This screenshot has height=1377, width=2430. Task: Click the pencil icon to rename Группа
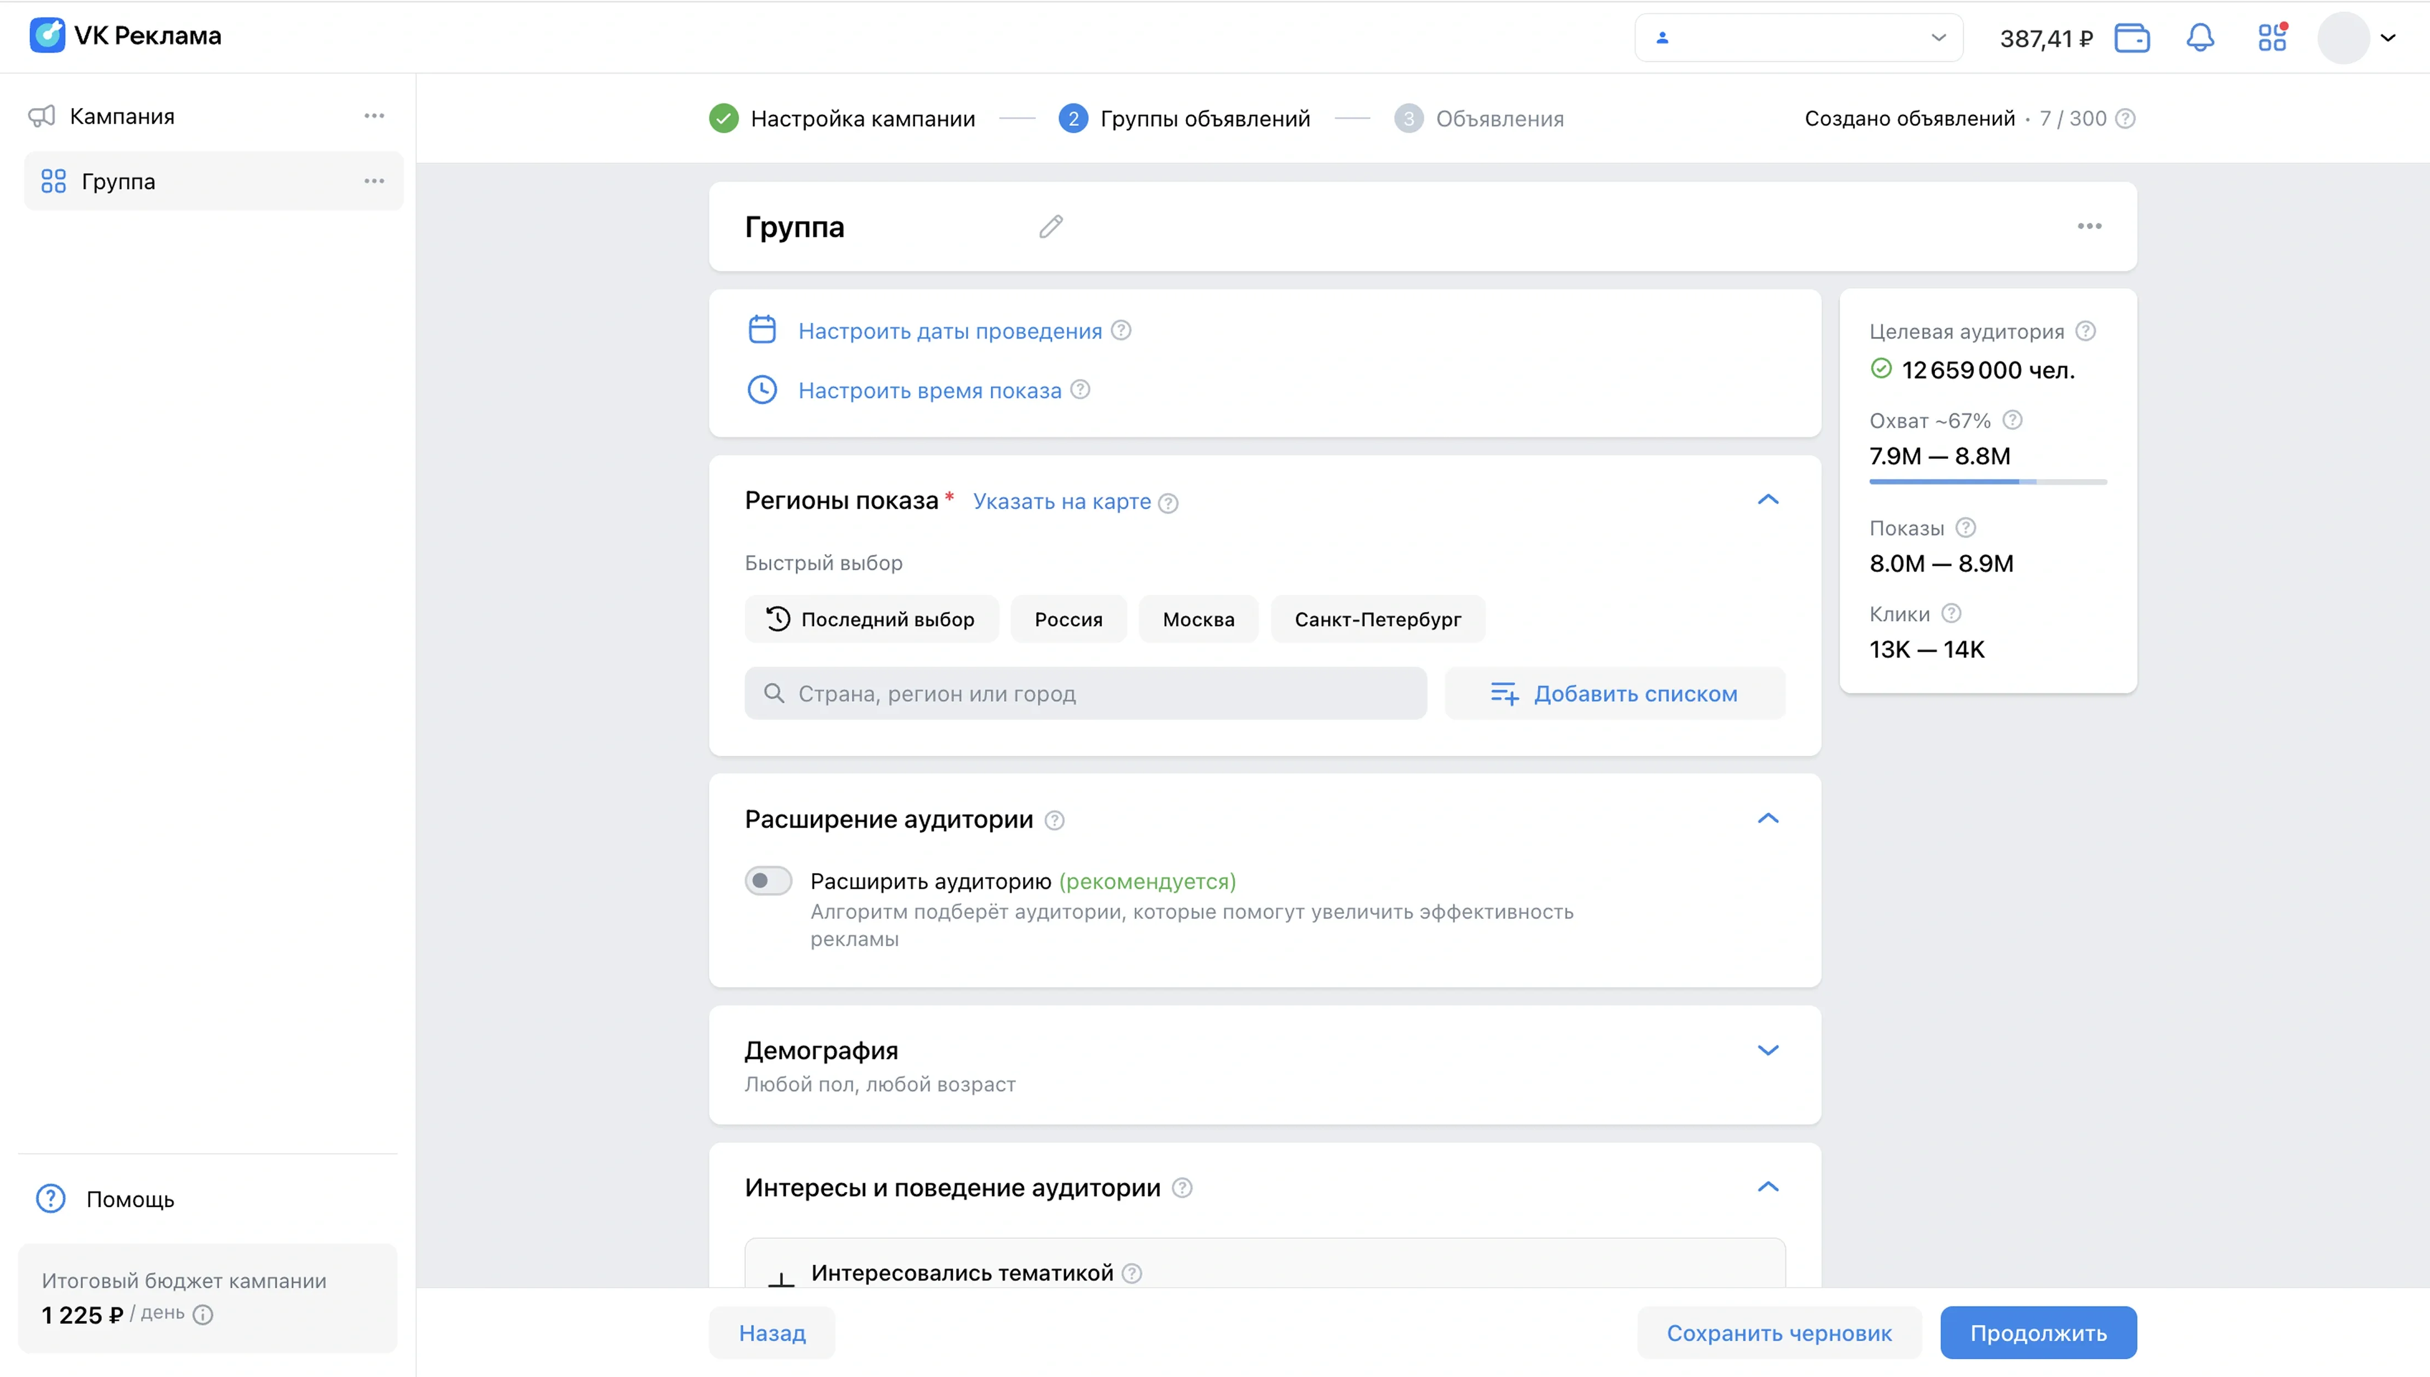tap(1051, 227)
